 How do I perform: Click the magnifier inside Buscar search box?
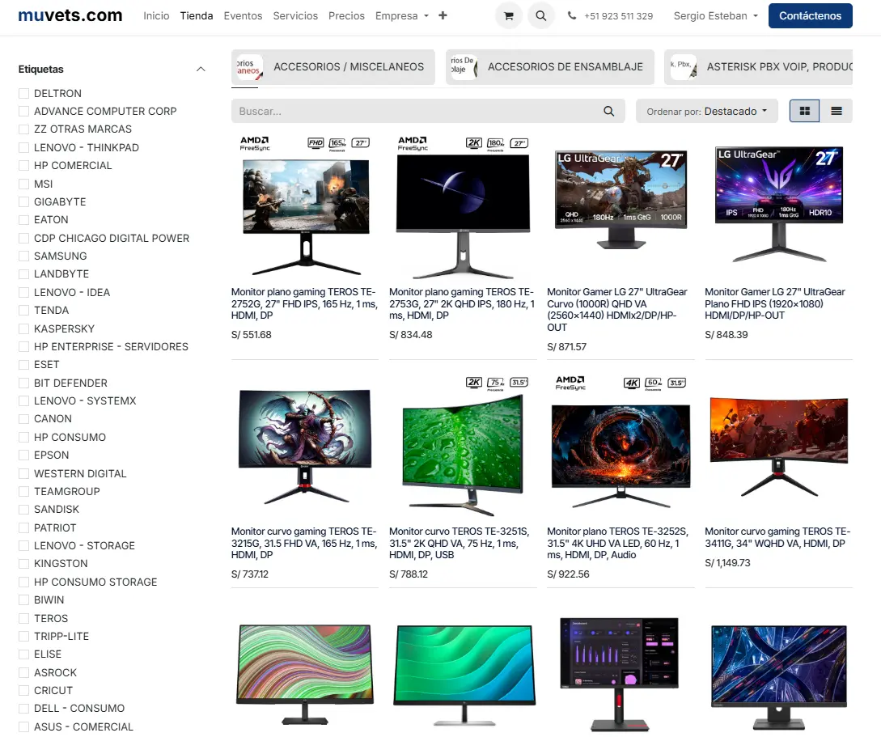(608, 111)
